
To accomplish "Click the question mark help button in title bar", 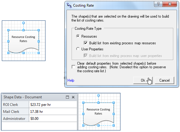I will click(x=158, y=4).
